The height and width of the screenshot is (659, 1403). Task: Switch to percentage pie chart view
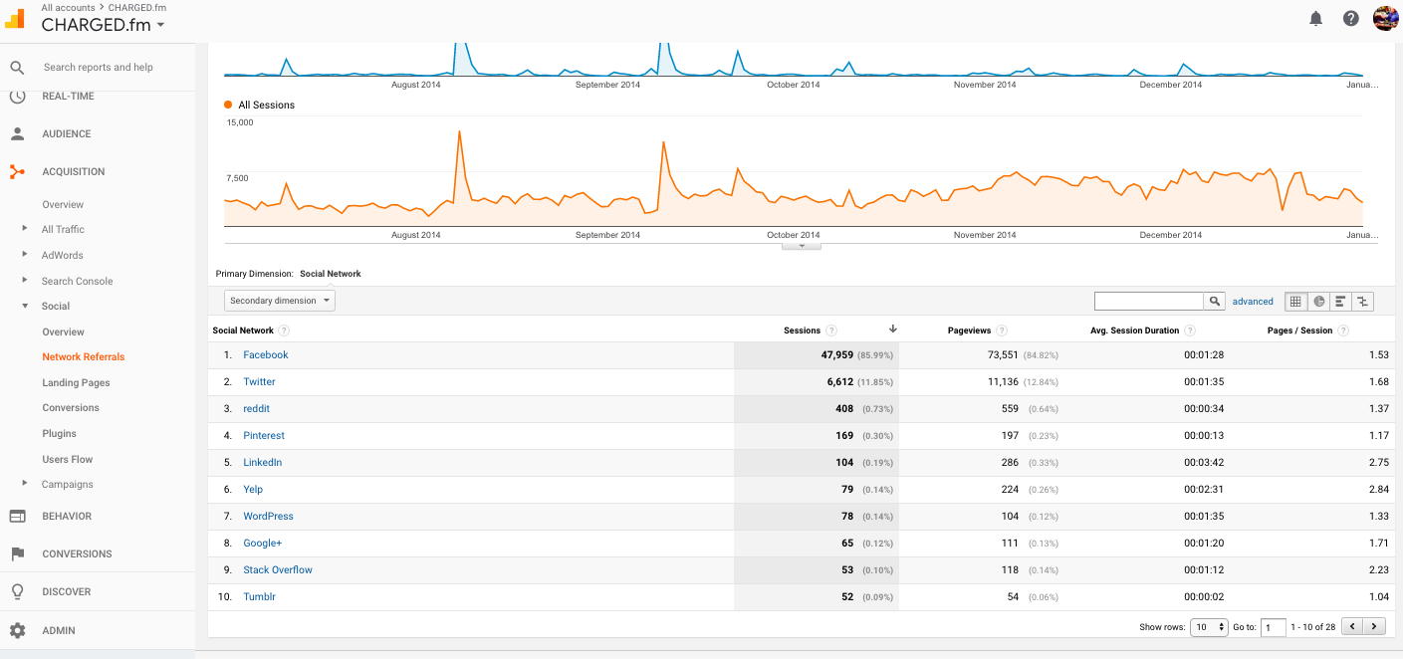(x=1318, y=301)
